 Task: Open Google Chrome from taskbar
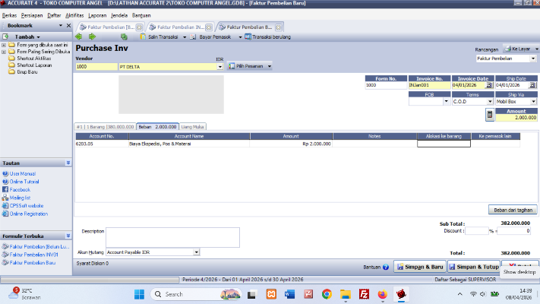point(327,294)
